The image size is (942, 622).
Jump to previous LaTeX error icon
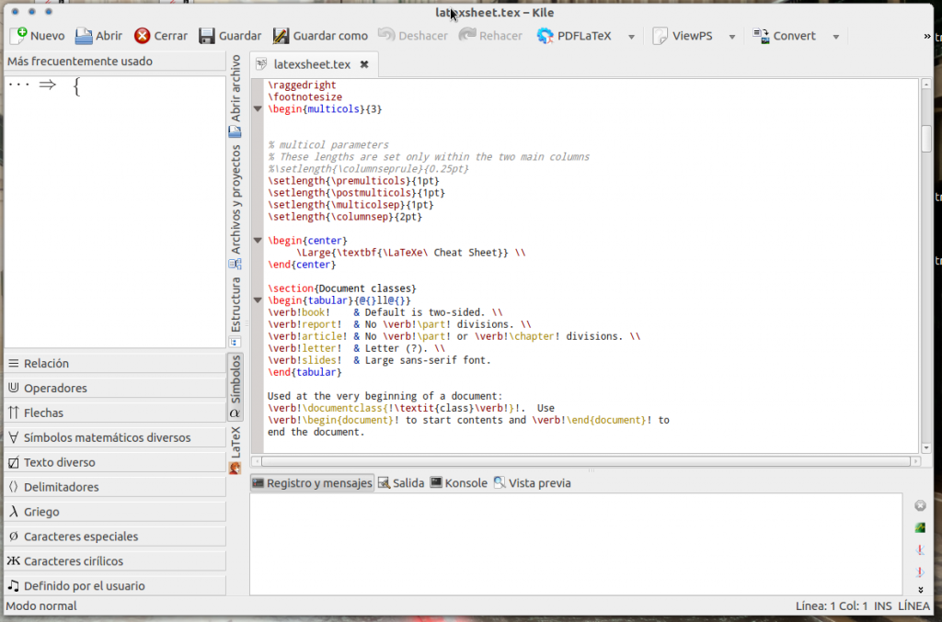coord(919,549)
